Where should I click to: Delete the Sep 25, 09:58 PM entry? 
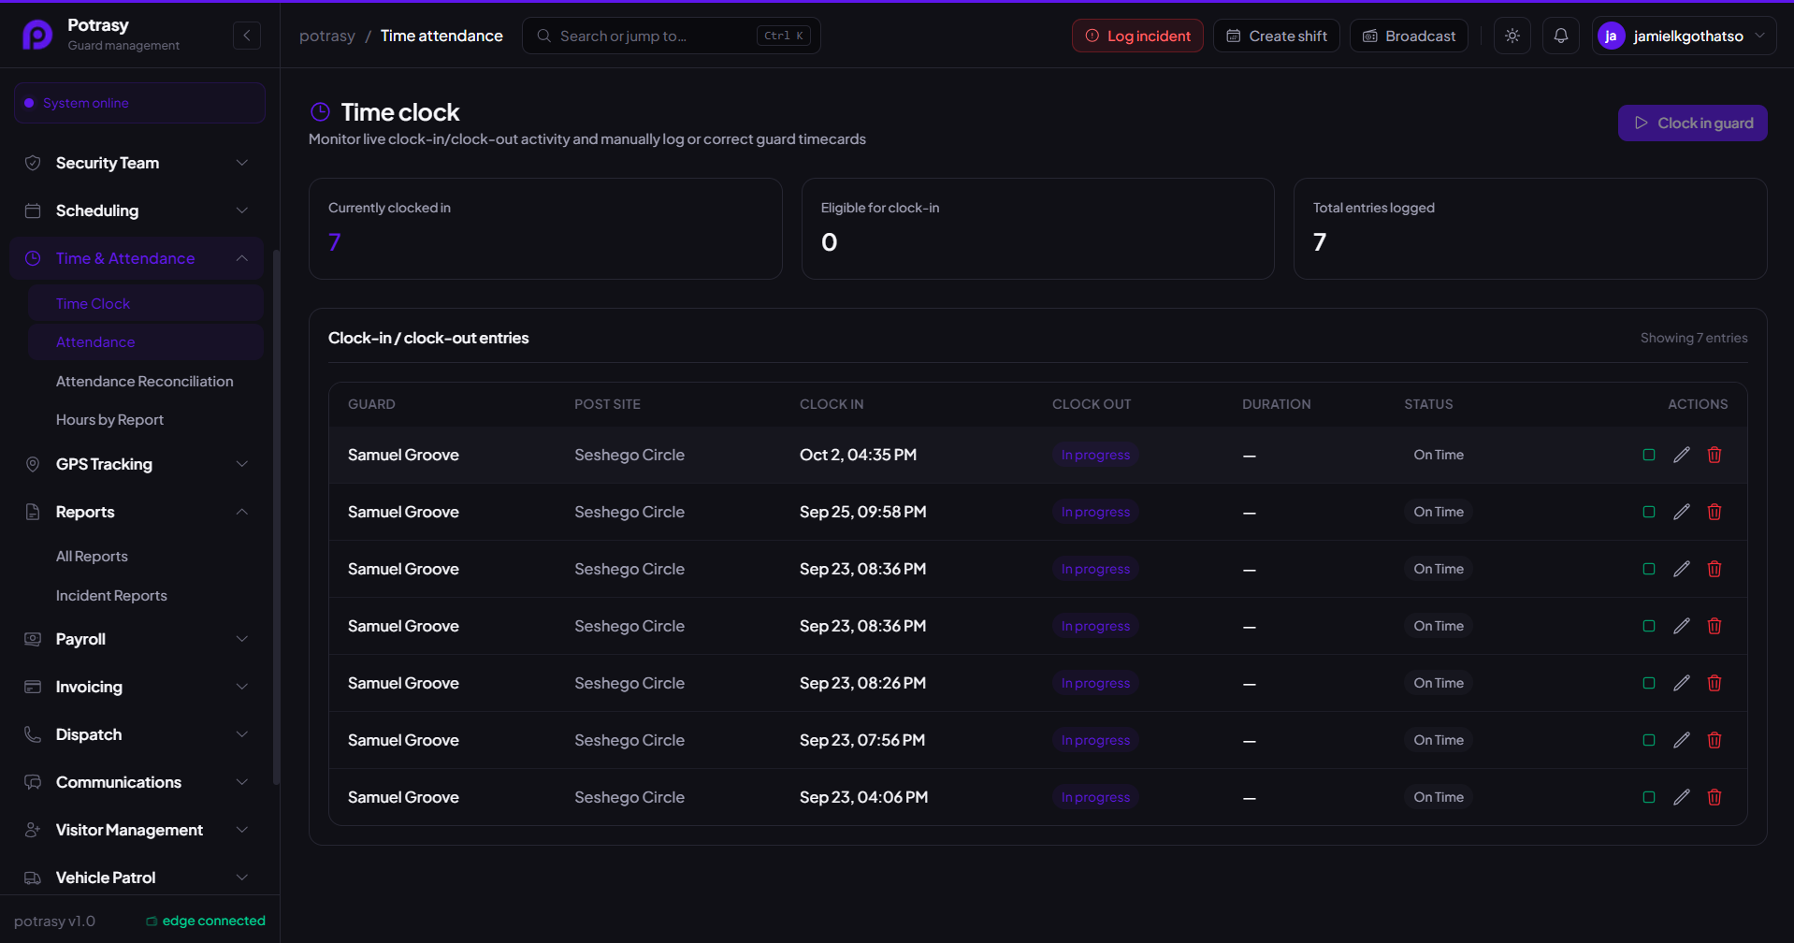[x=1714, y=512]
